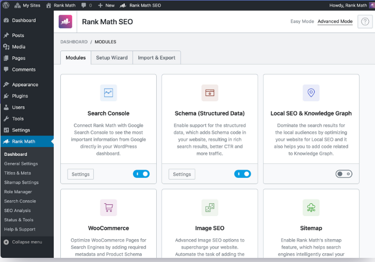Open the Modules tab
Viewport: 375px width, 262px height.
click(x=76, y=58)
